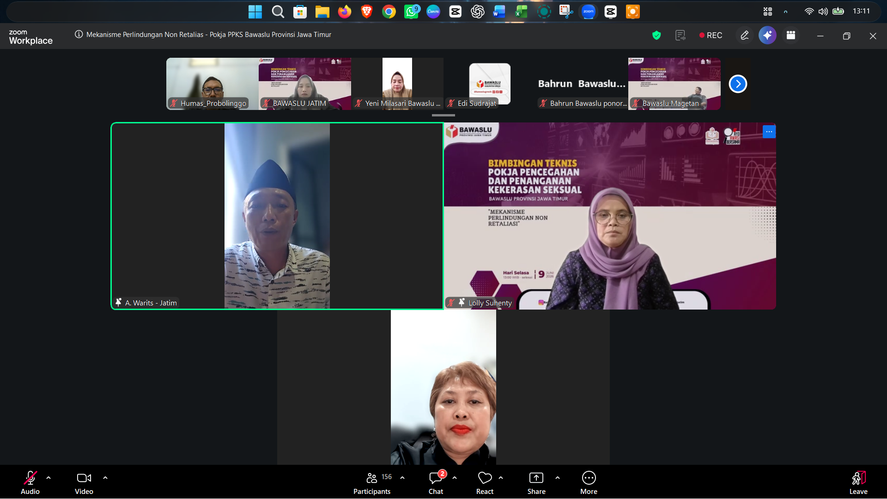Open the clock showing 13:11
This screenshot has width=887, height=499.
click(x=861, y=11)
